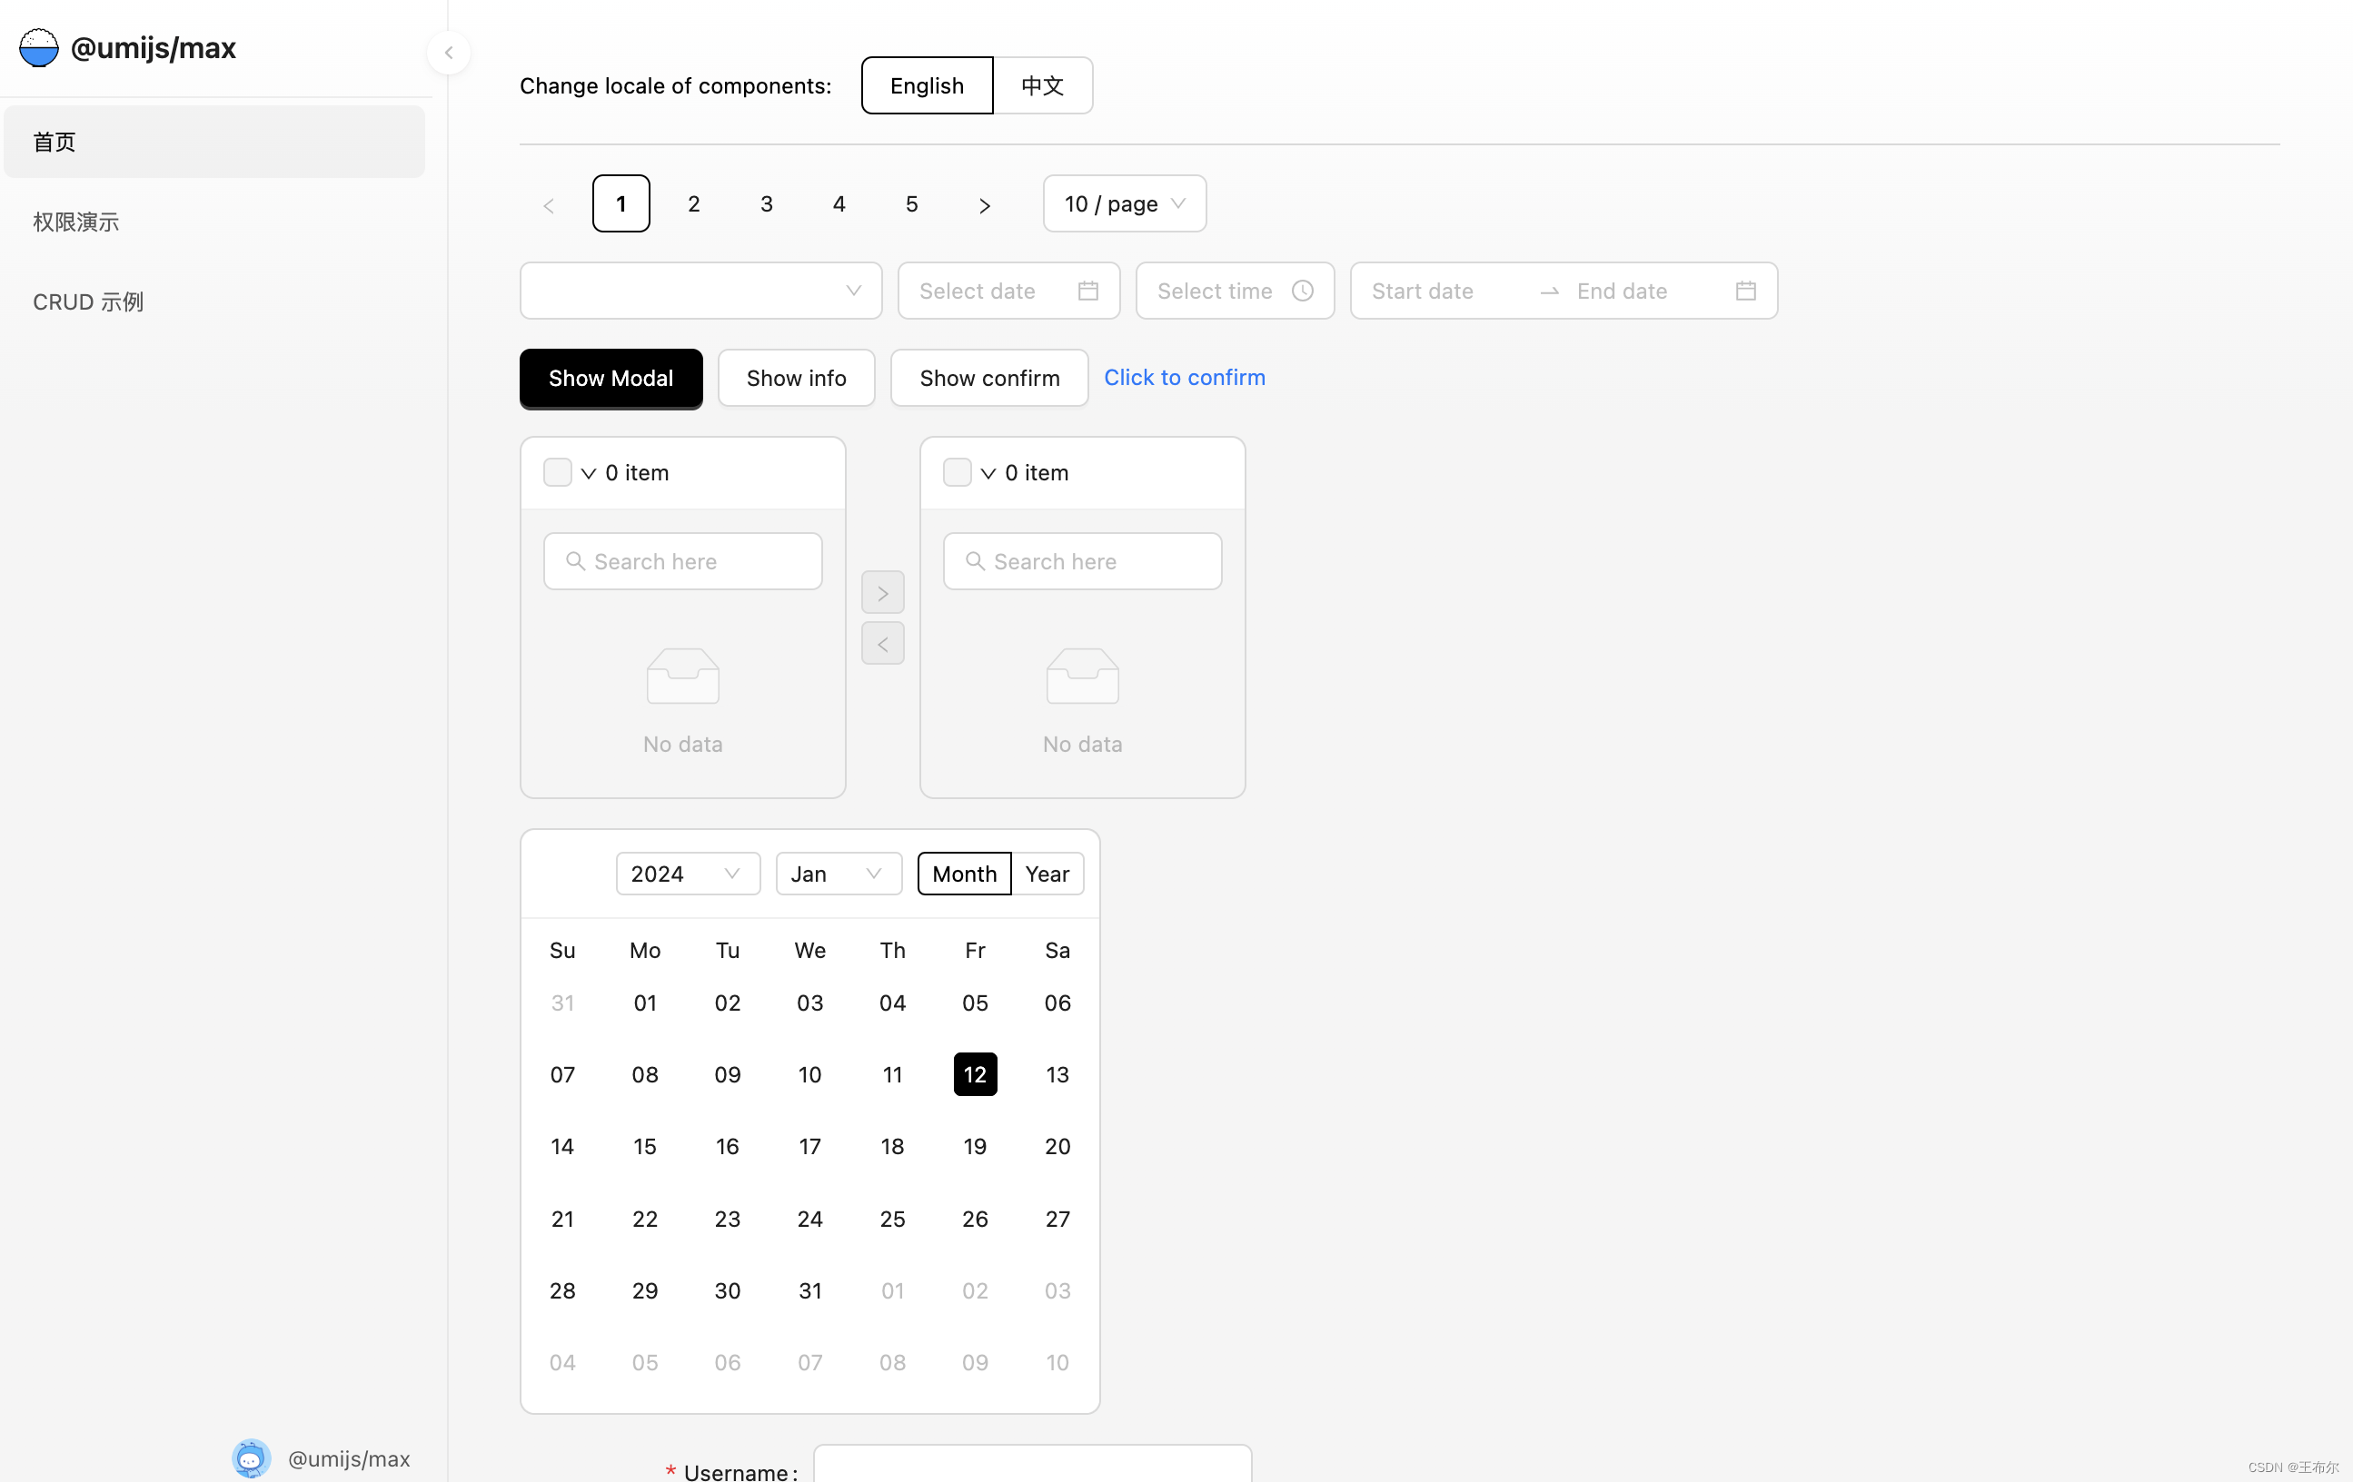Screen dimensions: 2353x1482
Task: Collapse the sidebar with the arrow button
Action: [449, 53]
